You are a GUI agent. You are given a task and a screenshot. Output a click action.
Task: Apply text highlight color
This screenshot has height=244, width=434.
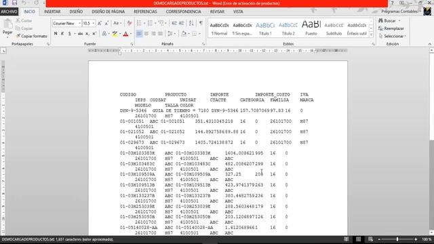115,34
